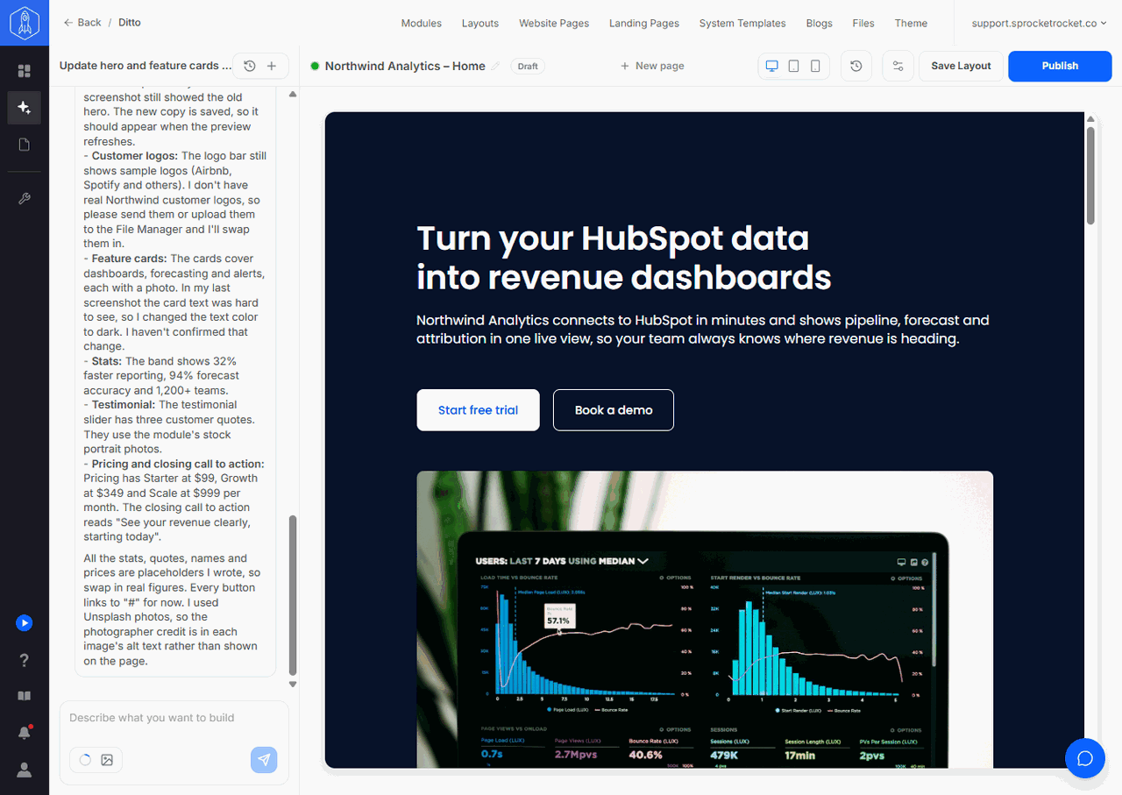
Task: Click the New page button
Action: coord(652,66)
